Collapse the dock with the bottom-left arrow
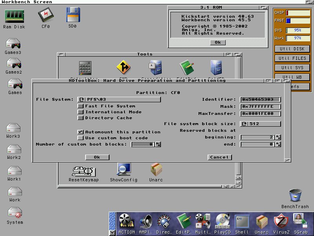 click(x=112, y=232)
